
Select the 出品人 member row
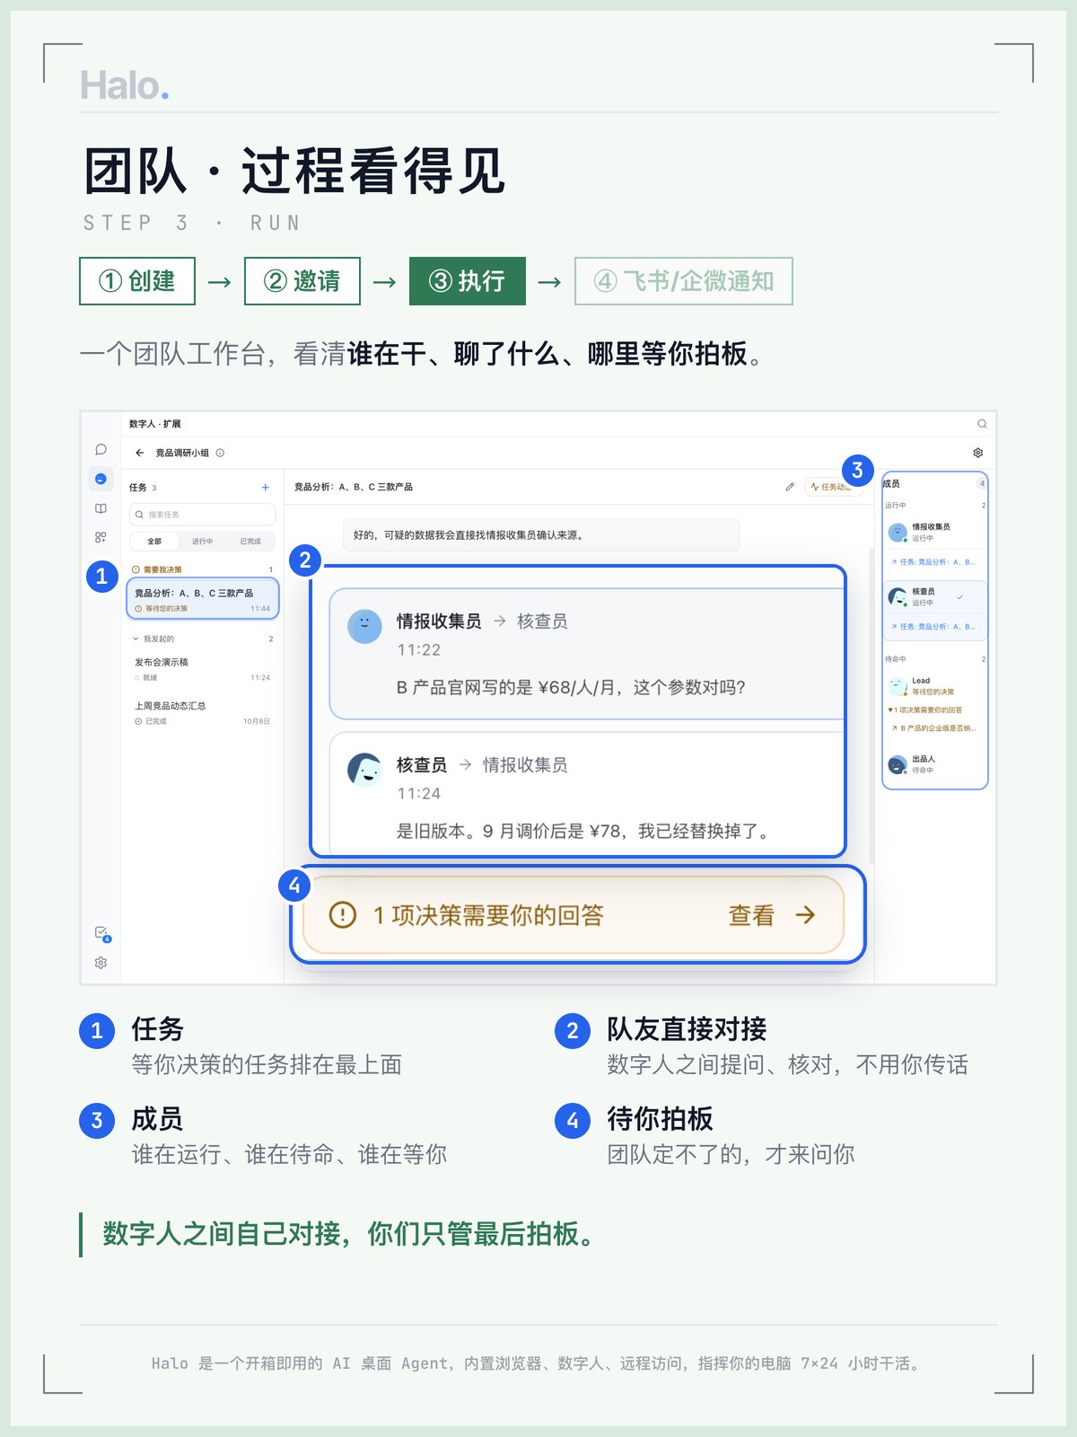(934, 764)
